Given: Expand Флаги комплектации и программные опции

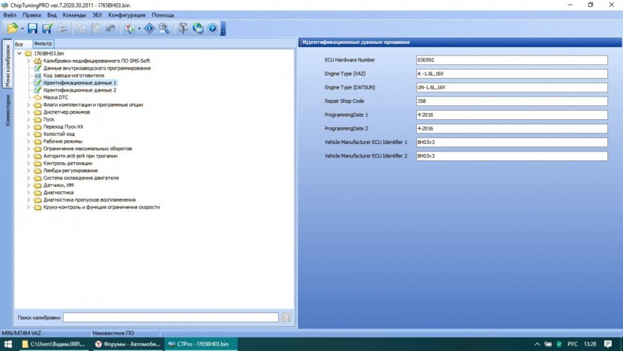Looking at the screenshot, I should [x=28, y=105].
